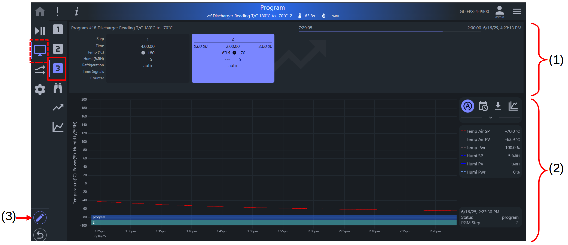Viewport: 568px width, 245px height.
Task: Switch to monitor view 2
Action: coord(58,49)
